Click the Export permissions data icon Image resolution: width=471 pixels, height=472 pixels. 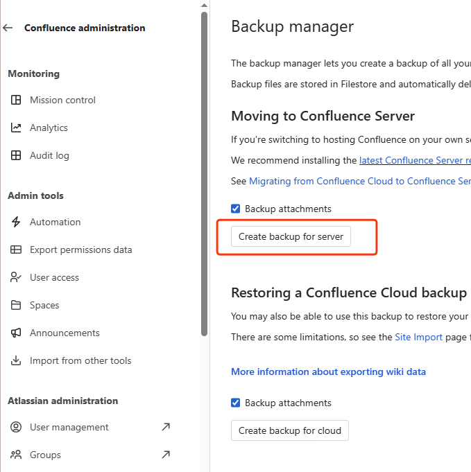pyautogui.click(x=16, y=250)
